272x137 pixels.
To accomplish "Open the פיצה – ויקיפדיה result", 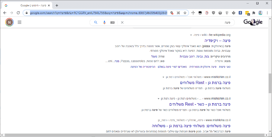I will [217, 41].
